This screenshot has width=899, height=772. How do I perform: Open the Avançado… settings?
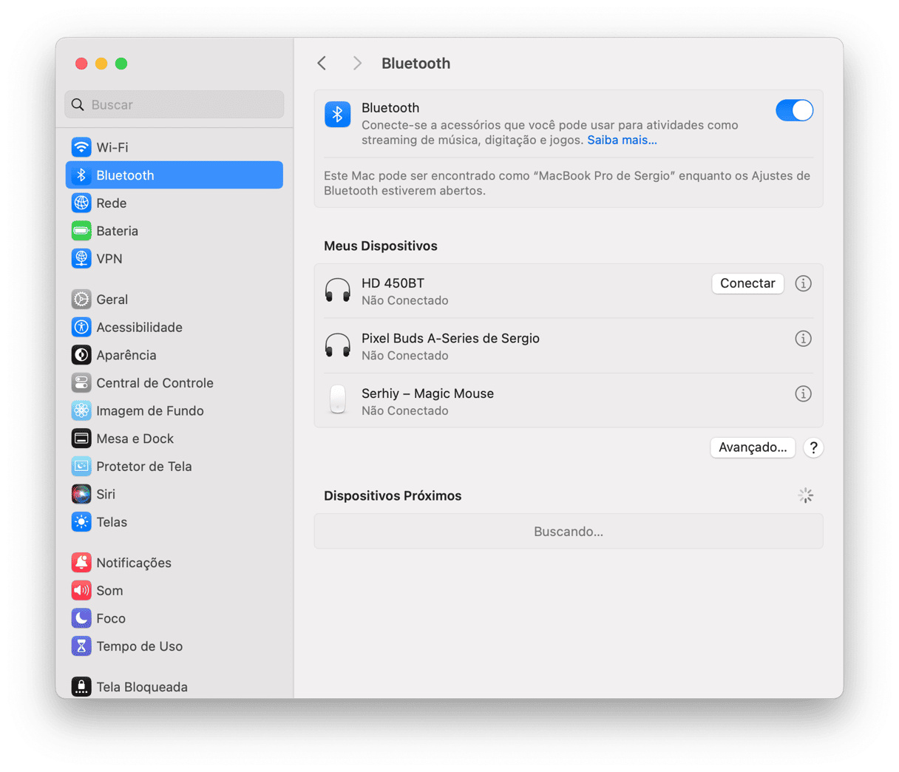coord(753,447)
